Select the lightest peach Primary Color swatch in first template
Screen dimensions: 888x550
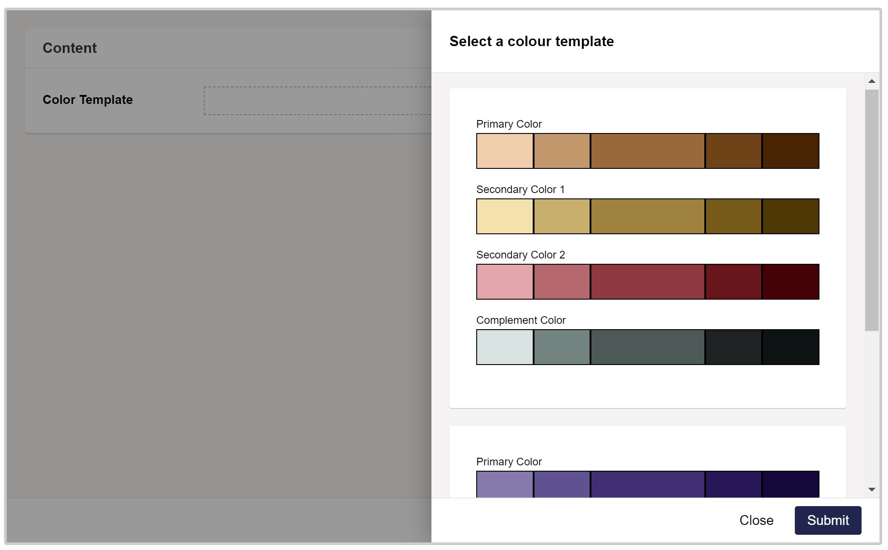[x=504, y=151]
